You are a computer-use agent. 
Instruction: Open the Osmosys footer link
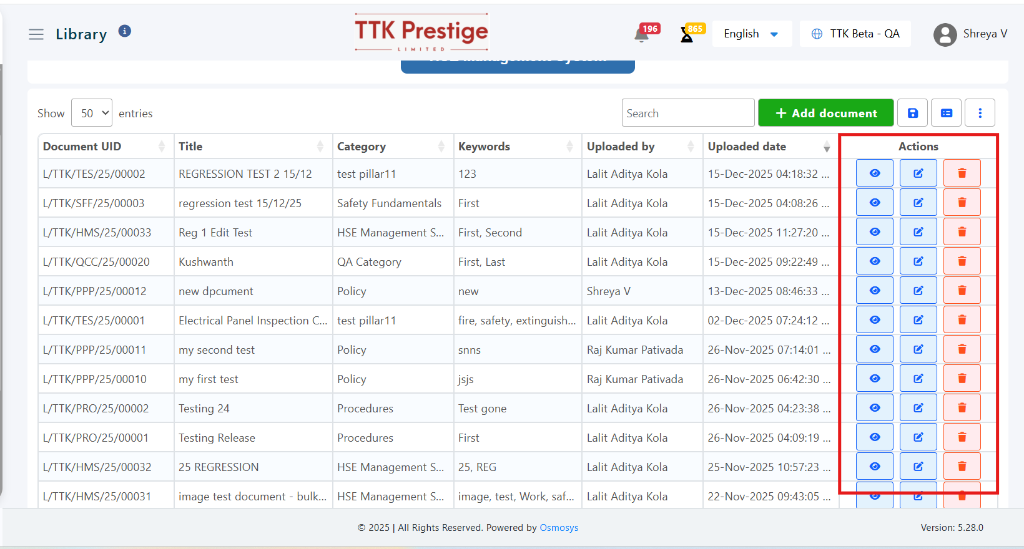pyautogui.click(x=559, y=528)
